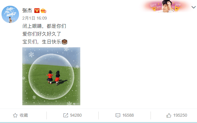Image resolution: width=197 pixels, height=123 pixels.
Task: Expand the post options chevron
Action: (194, 7)
